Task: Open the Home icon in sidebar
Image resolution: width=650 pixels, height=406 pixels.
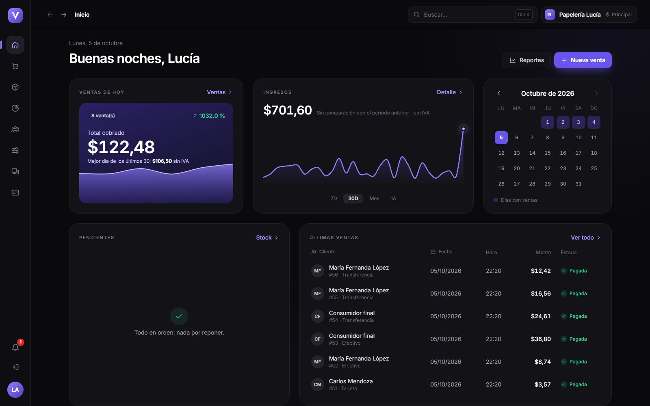Action: 15,45
